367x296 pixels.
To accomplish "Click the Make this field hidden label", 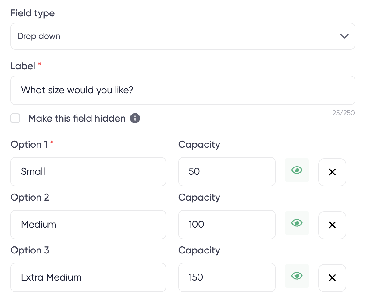I will 77,118.
